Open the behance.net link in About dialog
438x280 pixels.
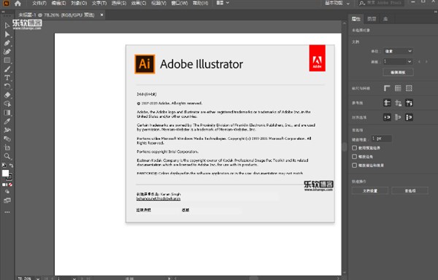[x=158, y=199]
